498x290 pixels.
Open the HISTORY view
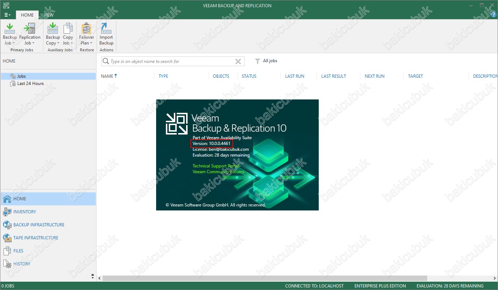click(22, 264)
